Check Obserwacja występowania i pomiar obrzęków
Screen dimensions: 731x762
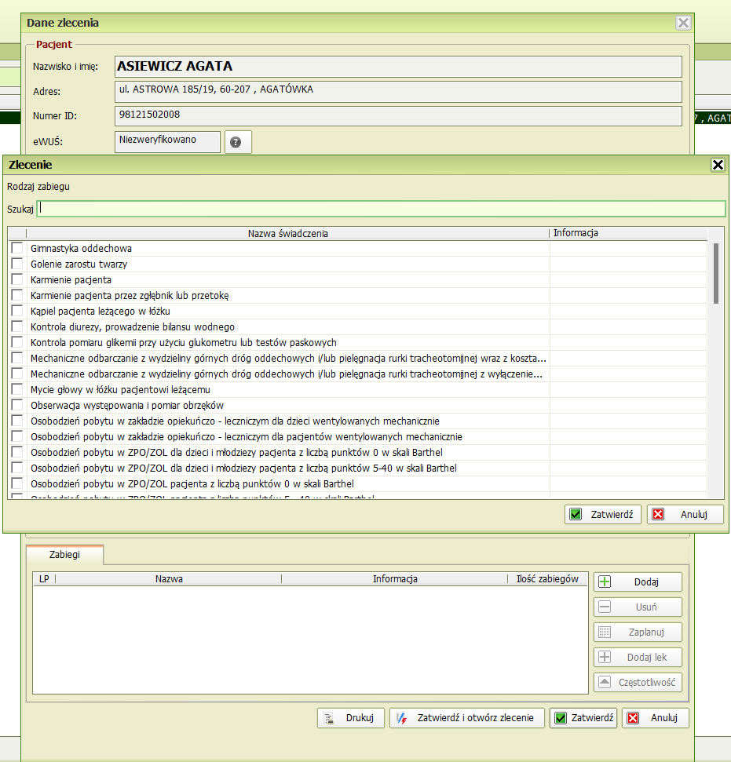click(x=17, y=406)
